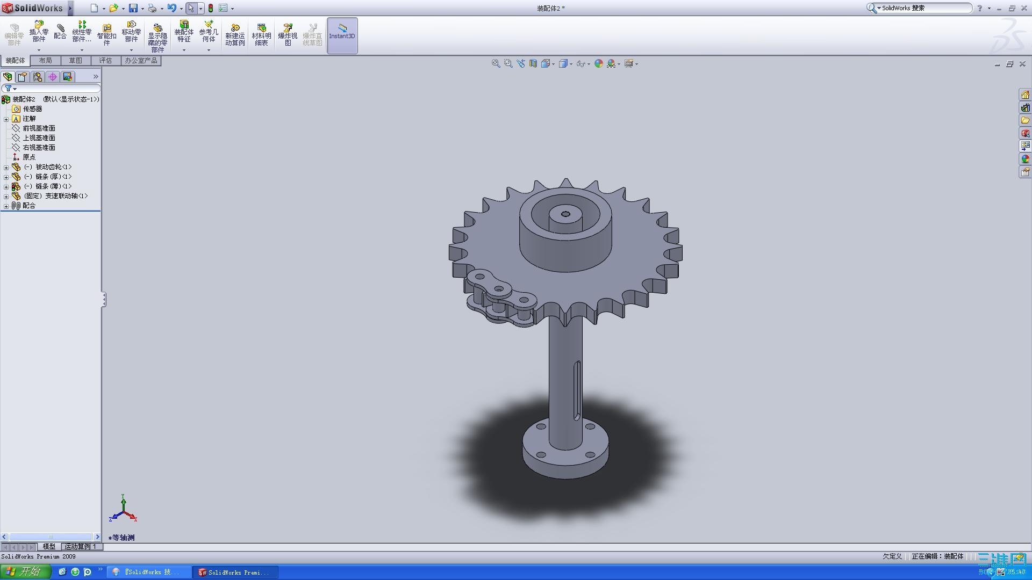Toggle the Instant3D button

coord(342,34)
